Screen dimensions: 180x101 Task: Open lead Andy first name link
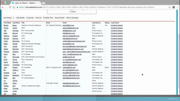coord(5,60)
